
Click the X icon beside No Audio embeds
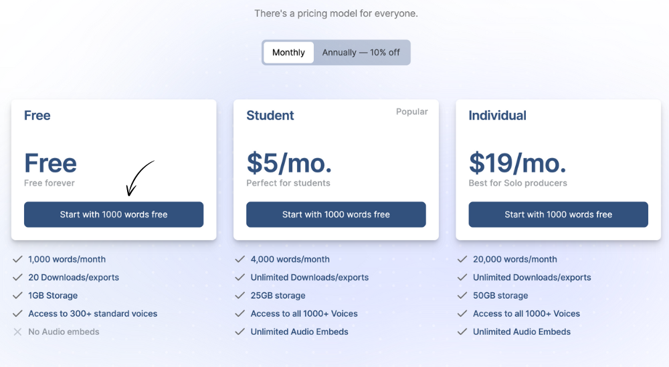pyautogui.click(x=17, y=332)
